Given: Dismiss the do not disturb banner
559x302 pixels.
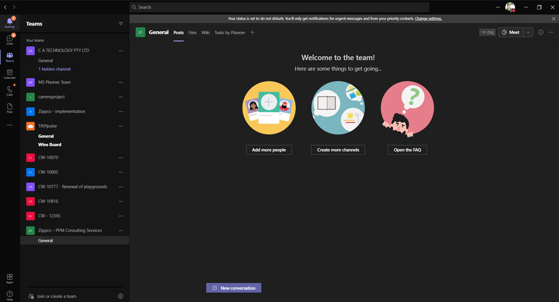Looking at the screenshot, I should (x=553, y=18).
